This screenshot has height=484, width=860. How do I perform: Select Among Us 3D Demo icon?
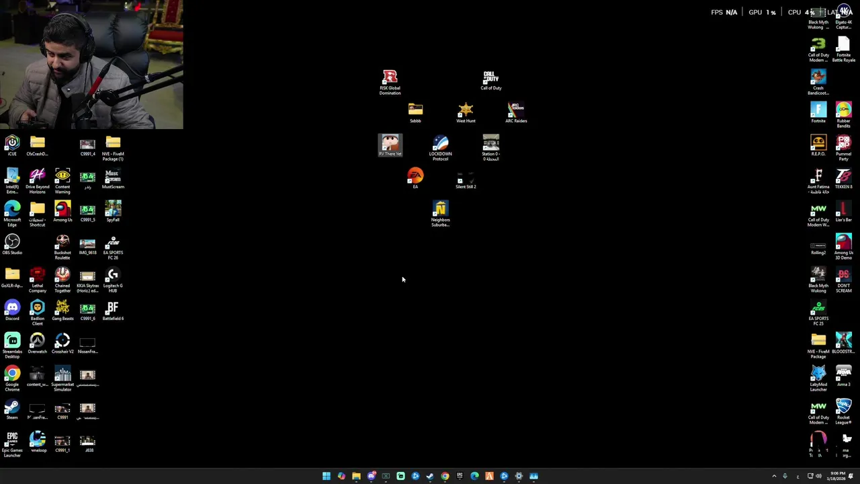click(843, 247)
